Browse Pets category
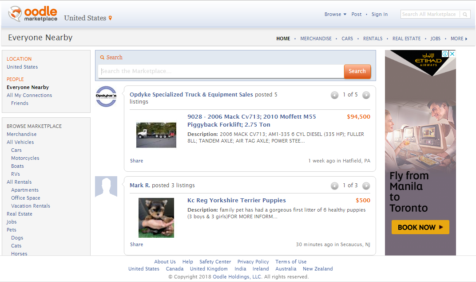The image size is (476, 282). tap(12, 230)
